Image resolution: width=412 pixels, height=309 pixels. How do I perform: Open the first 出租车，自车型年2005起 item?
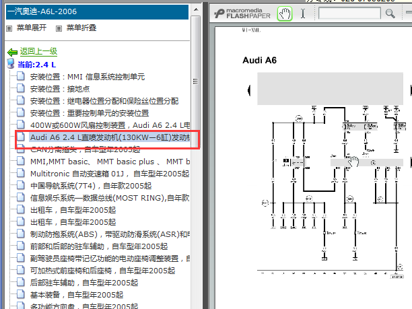tap(73, 209)
